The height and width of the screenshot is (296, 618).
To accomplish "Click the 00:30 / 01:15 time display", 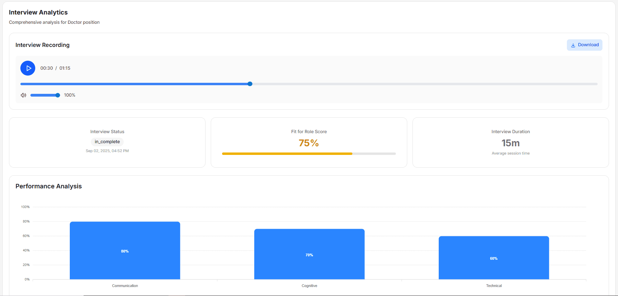I will 55,68.
